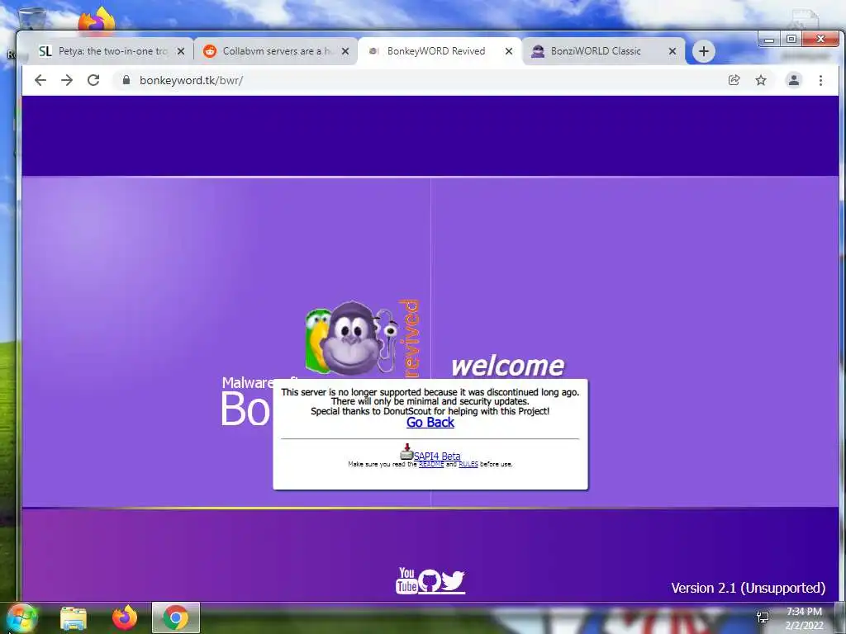Click the welcome heading text
Viewport: 846px width, 634px height.
(508, 366)
